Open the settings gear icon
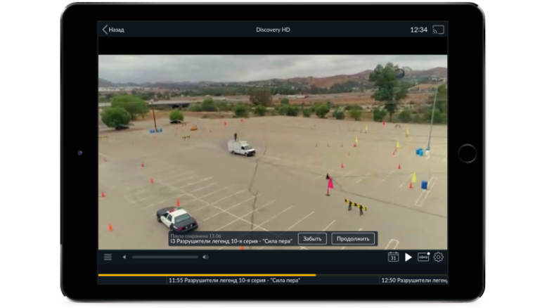The width and height of the screenshot is (547, 308). click(x=438, y=257)
